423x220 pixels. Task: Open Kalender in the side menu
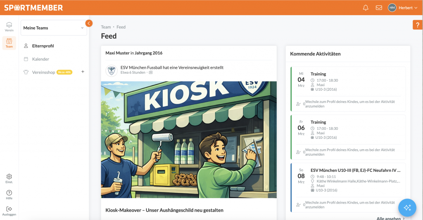click(40, 59)
